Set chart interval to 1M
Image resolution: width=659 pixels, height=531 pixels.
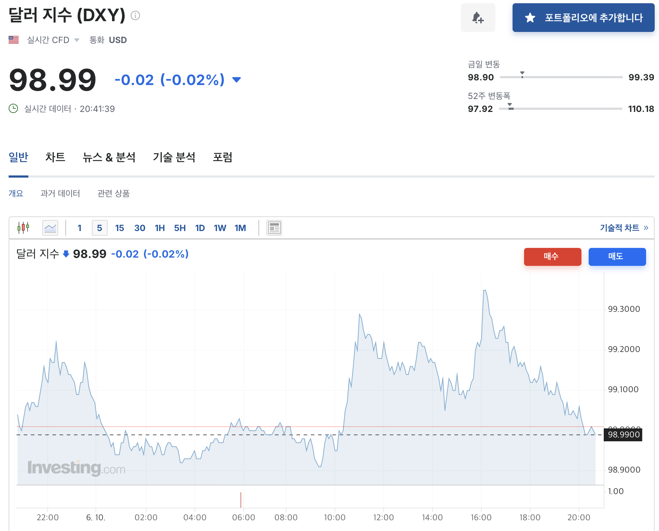[240, 228]
